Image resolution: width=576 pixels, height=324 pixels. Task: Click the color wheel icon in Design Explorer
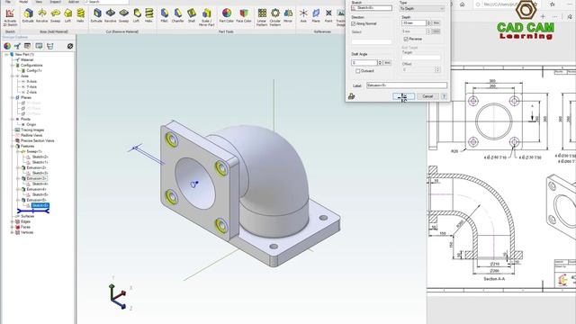7,46
